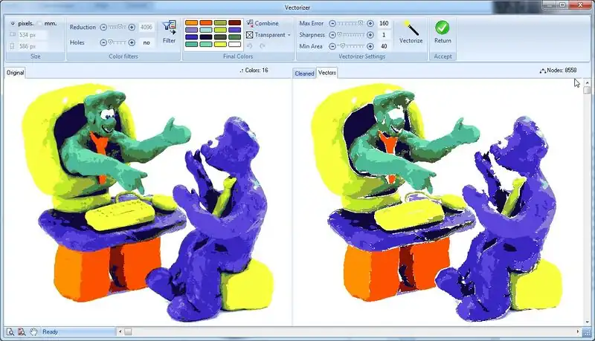Click the Combine colors icon

tap(250, 24)
